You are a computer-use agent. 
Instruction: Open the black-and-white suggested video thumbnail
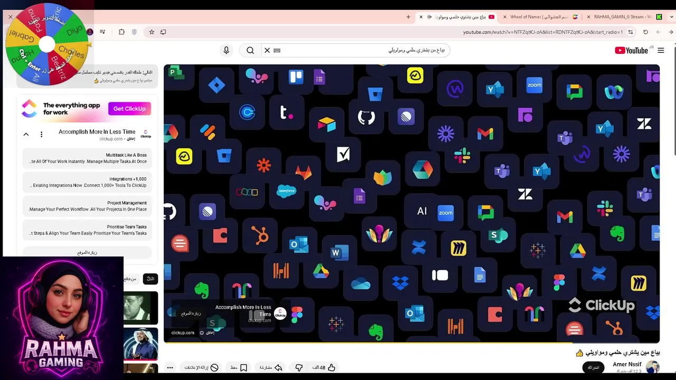click(141, 307)
